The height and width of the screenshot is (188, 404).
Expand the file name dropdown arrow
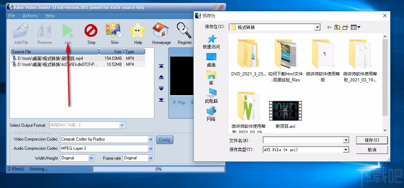[346, 140]
